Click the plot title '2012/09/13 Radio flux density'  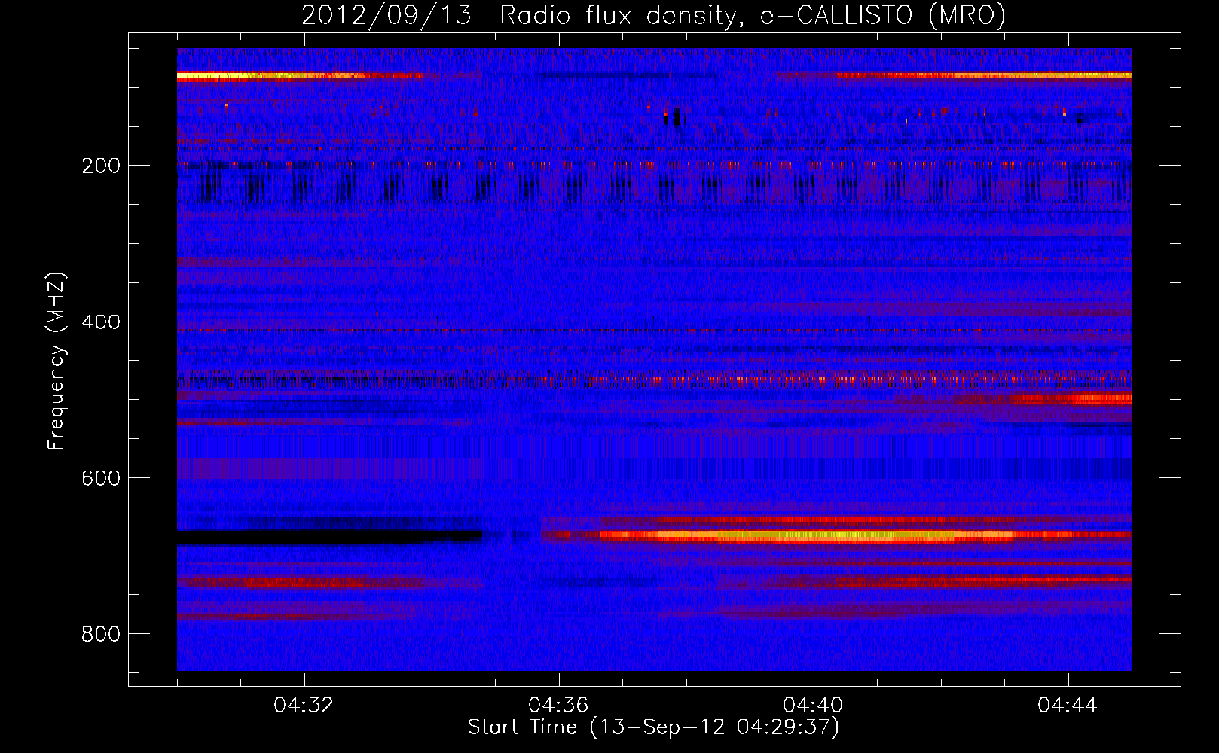click(x=653, y=15)
